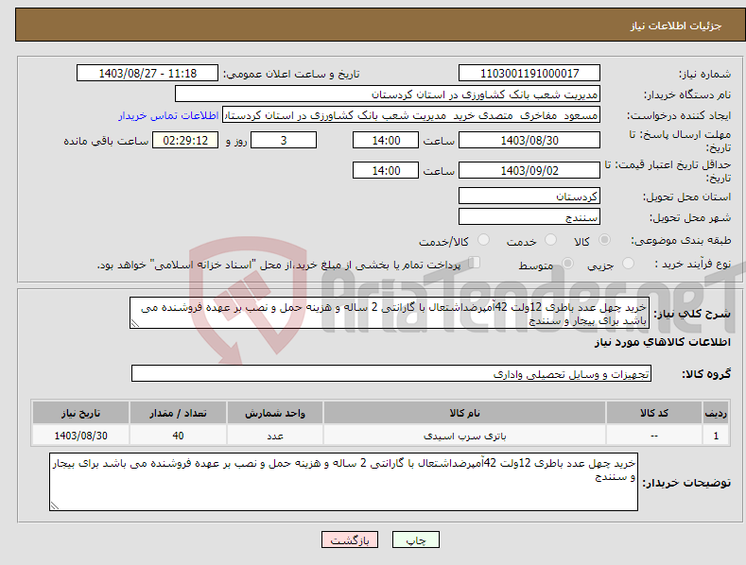Image resolution: width=746 pixels, height=565 pixels.
Task: Click the باتری سرب اسیدی table cell
Action: (x=464, y=436)
